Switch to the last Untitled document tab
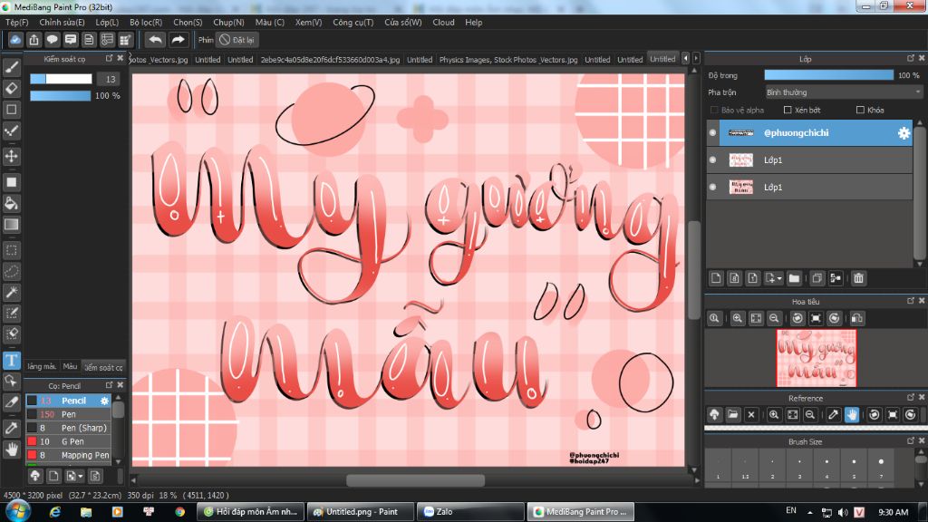This screenshot has width=928, height=522. point(662,59)
